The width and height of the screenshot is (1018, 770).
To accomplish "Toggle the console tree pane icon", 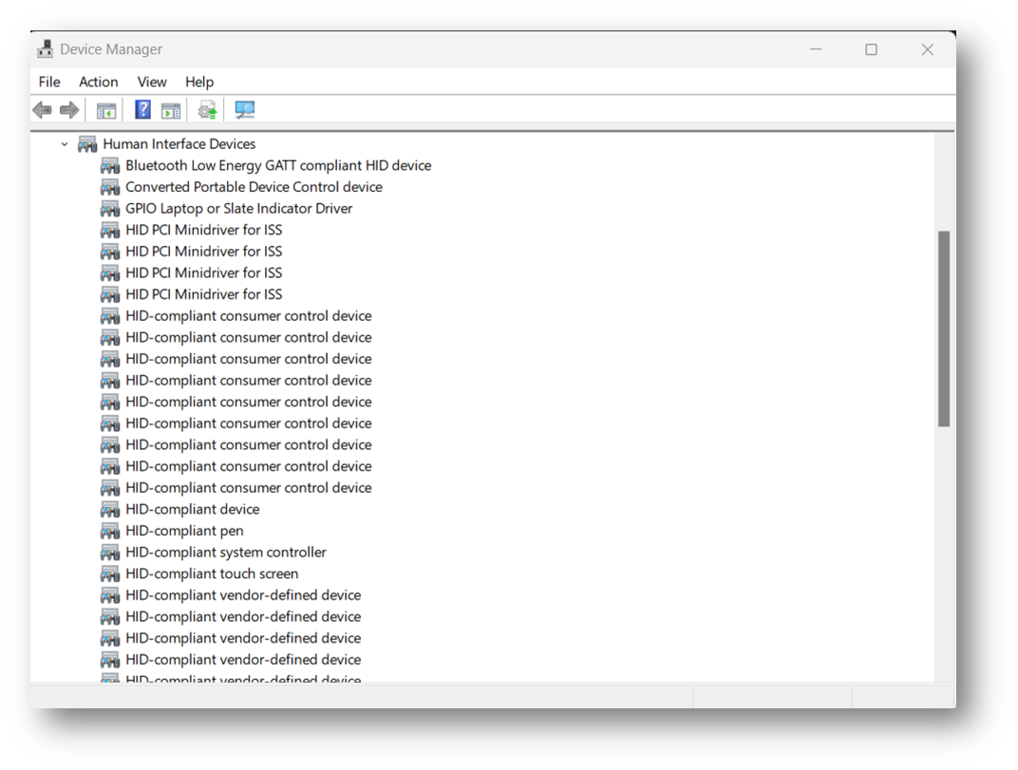I will [x=105, y=109].
